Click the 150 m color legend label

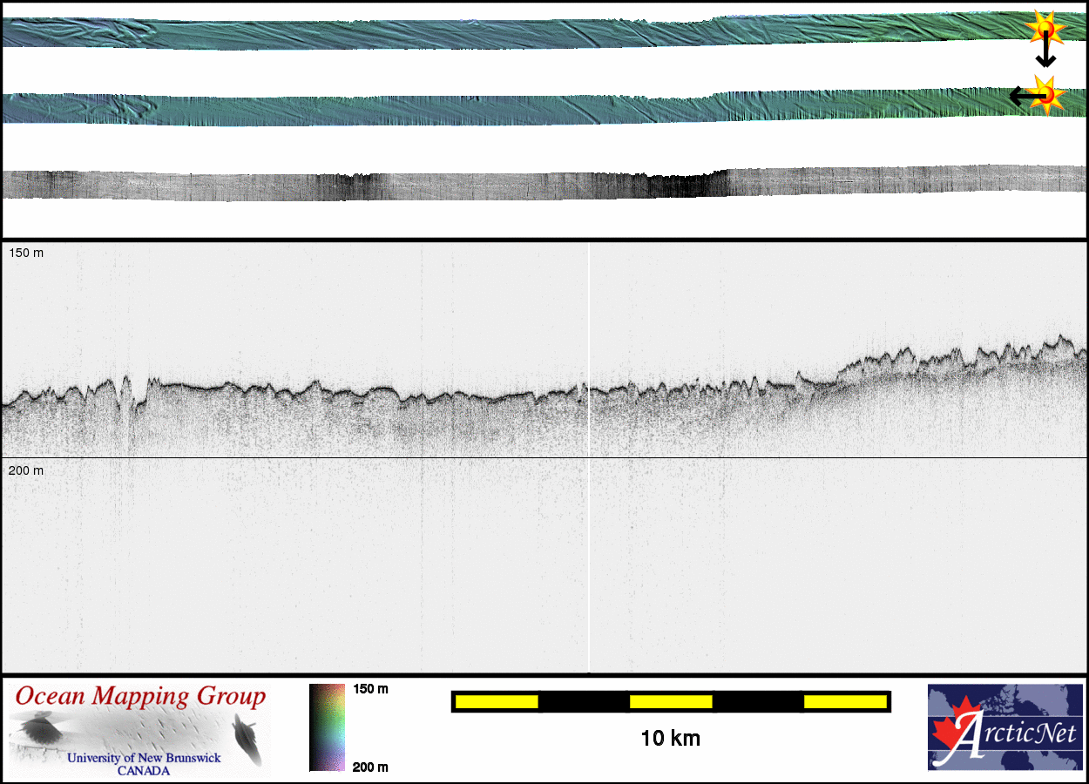click(x=370, y=689)
